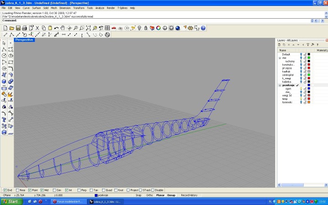Click the blue Render sphere icon
328x205 pixels.
click(178, 28)
